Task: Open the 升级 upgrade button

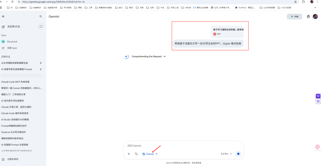Action: pyautogui.click(x=294, y=17)
